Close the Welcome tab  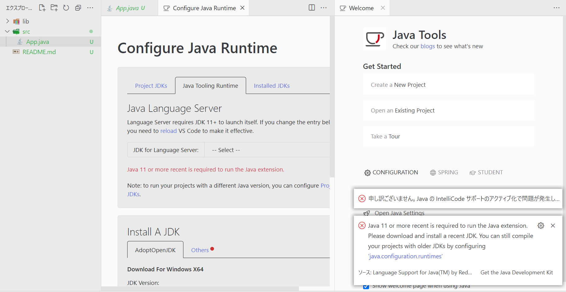click(x=383, y=8)
